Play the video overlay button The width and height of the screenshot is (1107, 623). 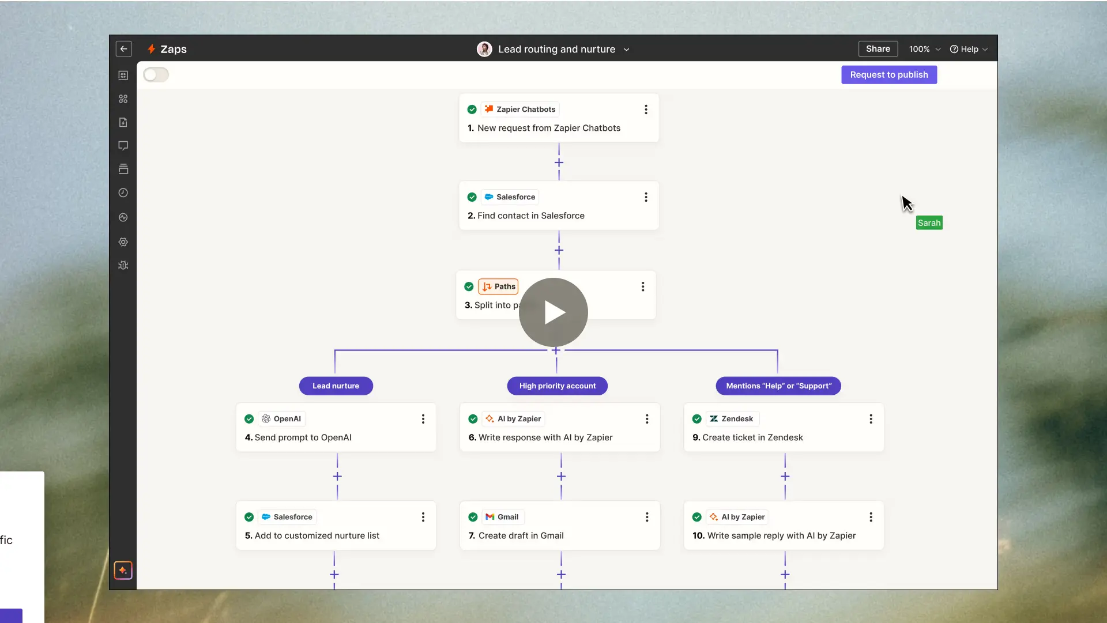click(553, 312)
